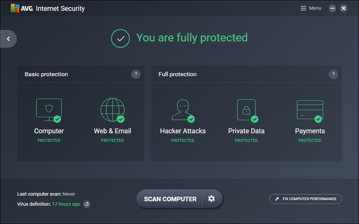Screen dimensions: 359x224
Task: Select the Private Data label
Action: pyautogui.click(x=246, y=131)
